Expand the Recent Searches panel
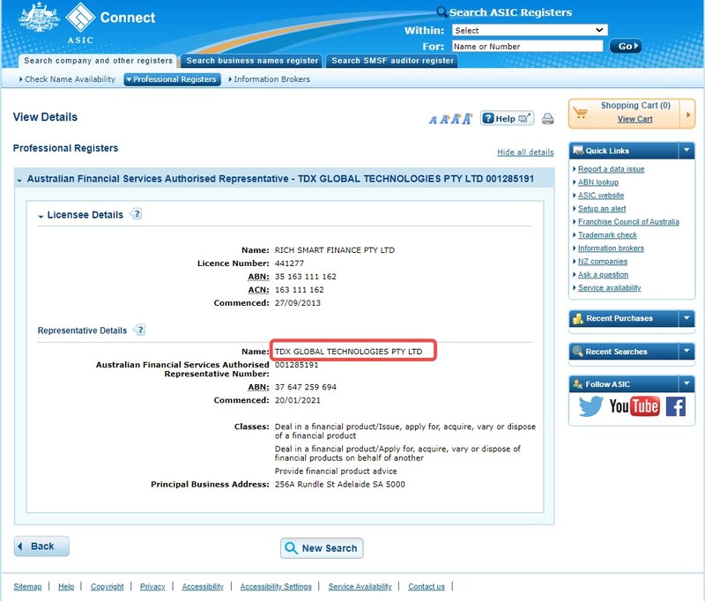This screenshot has height=601, width=705. (686, 351)
